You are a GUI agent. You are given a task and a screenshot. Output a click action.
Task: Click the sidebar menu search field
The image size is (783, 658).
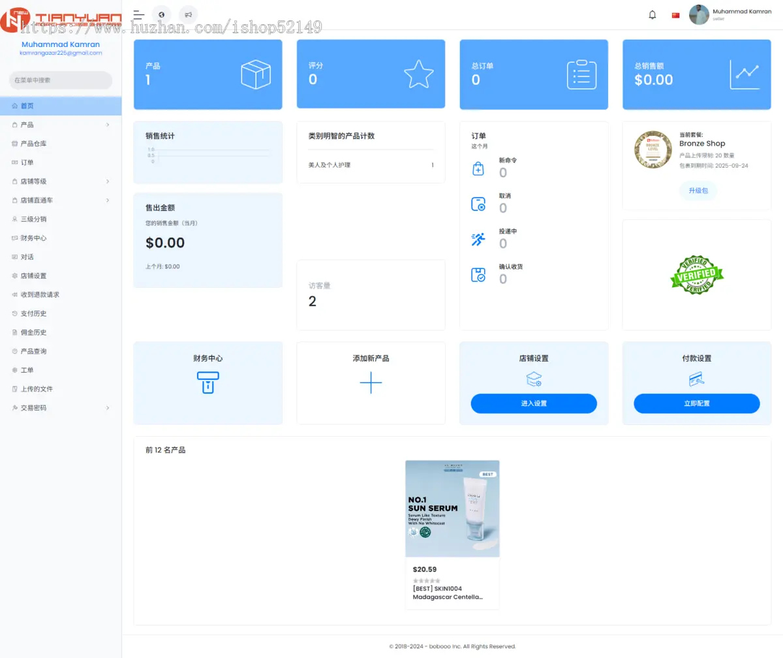(60, 80)
